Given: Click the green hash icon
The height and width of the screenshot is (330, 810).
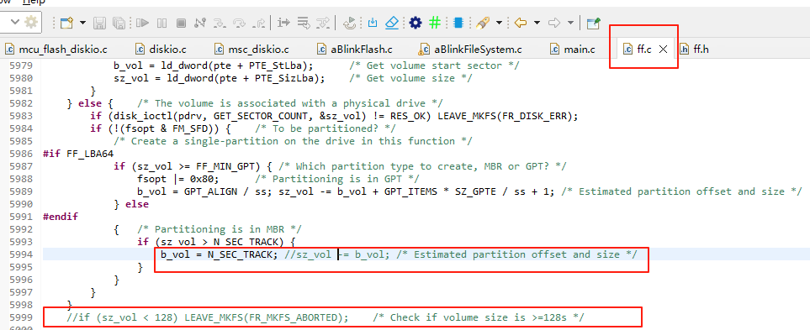Looking at the screenshot, I should click(x=435, y=23).
